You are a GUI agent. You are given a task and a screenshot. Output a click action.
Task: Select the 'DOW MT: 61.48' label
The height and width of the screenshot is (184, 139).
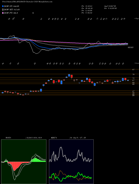point(12,10)
